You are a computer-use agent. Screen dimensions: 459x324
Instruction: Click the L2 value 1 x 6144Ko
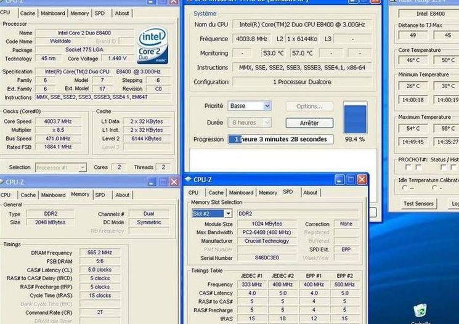coord(302,39)
